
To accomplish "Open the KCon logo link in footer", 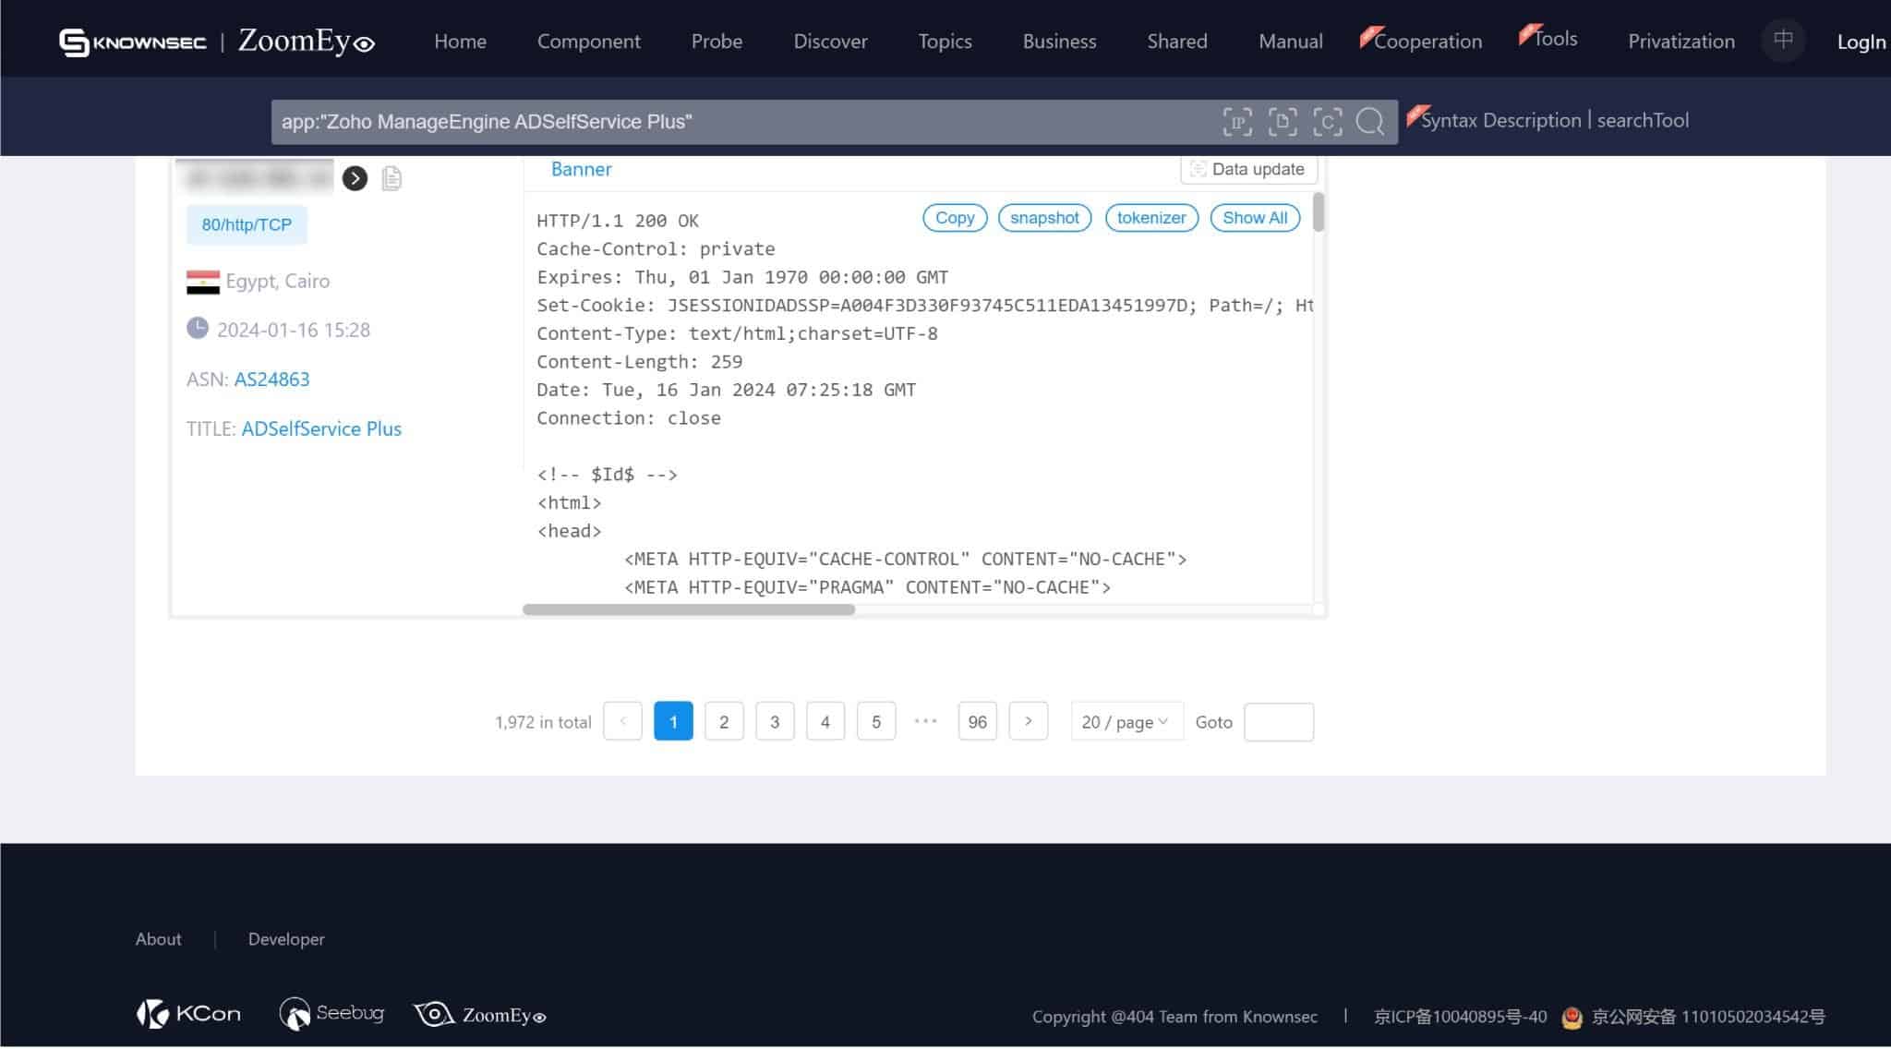I will tap(189, 1014).
